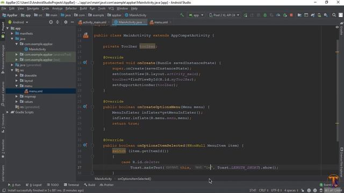Open the Build tool window
The height and width of the screenshot is (193, 344).
(90, 185)
